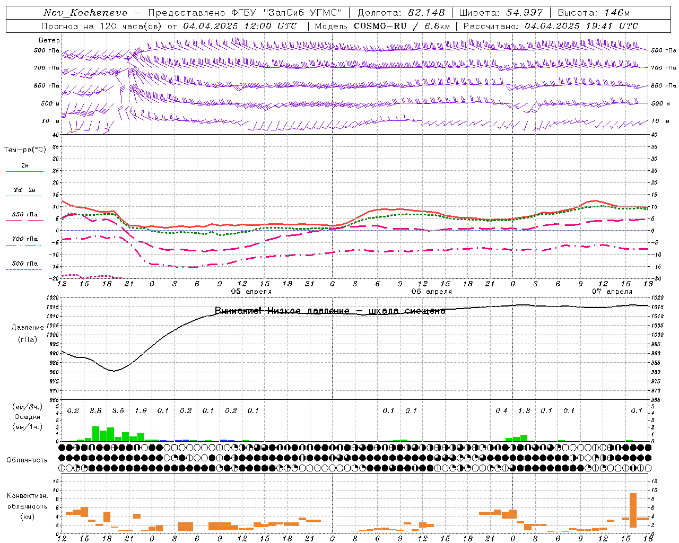Image resolution: width=679 pixels, height=543 pixels.
Task: Click the 0.4 precipitation value
Action: pyautogui.click(x=501, y=411)
